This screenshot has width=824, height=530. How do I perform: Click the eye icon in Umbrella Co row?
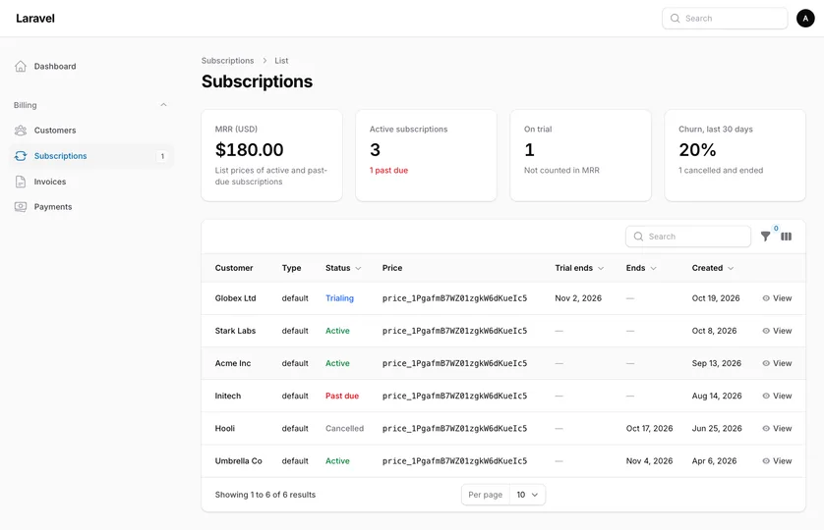(766, 460)
